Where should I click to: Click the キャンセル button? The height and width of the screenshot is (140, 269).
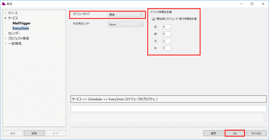coord(256,133)
